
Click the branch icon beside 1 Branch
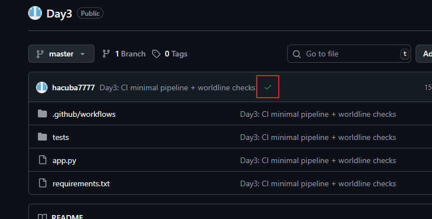click(x=106, y=54)
